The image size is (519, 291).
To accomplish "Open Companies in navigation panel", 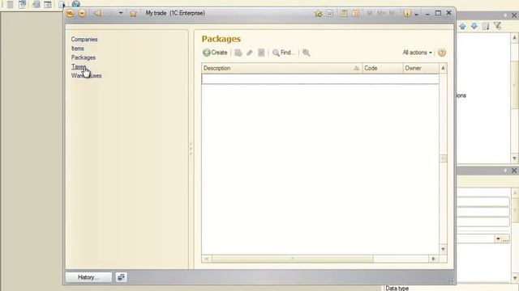I will coord(84,40).
